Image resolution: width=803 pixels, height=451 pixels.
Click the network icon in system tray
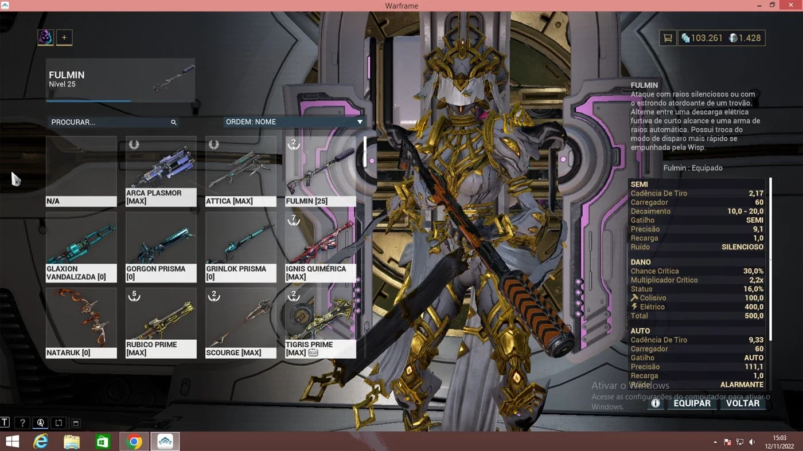[740, 442]
